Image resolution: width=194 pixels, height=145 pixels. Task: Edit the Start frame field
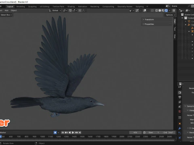[x=154, y=133]
